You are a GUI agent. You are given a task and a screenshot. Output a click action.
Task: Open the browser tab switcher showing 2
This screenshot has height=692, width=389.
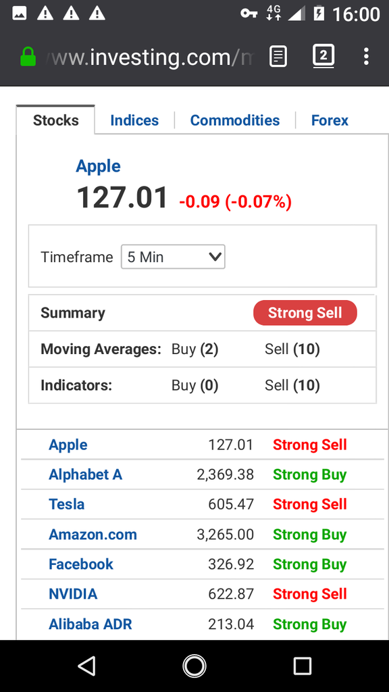coord(323,57)
